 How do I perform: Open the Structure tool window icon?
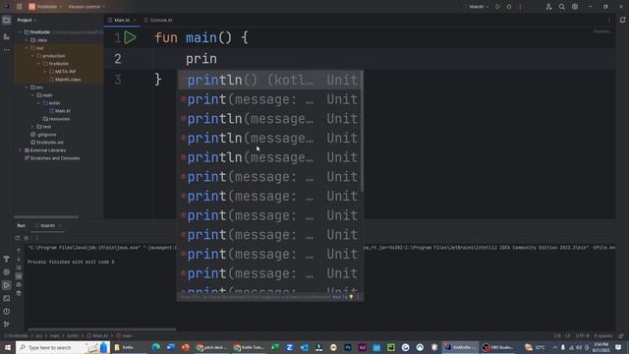pos(7,36)
